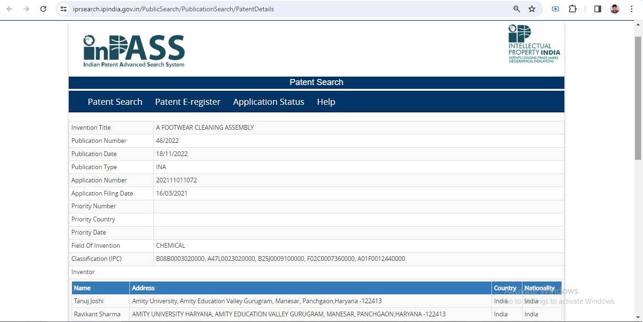Click the 'Publication Date' label
Image resolution: width=643 pixels, height=322 pixels.
pyautogui.click(x=94, y=154)
